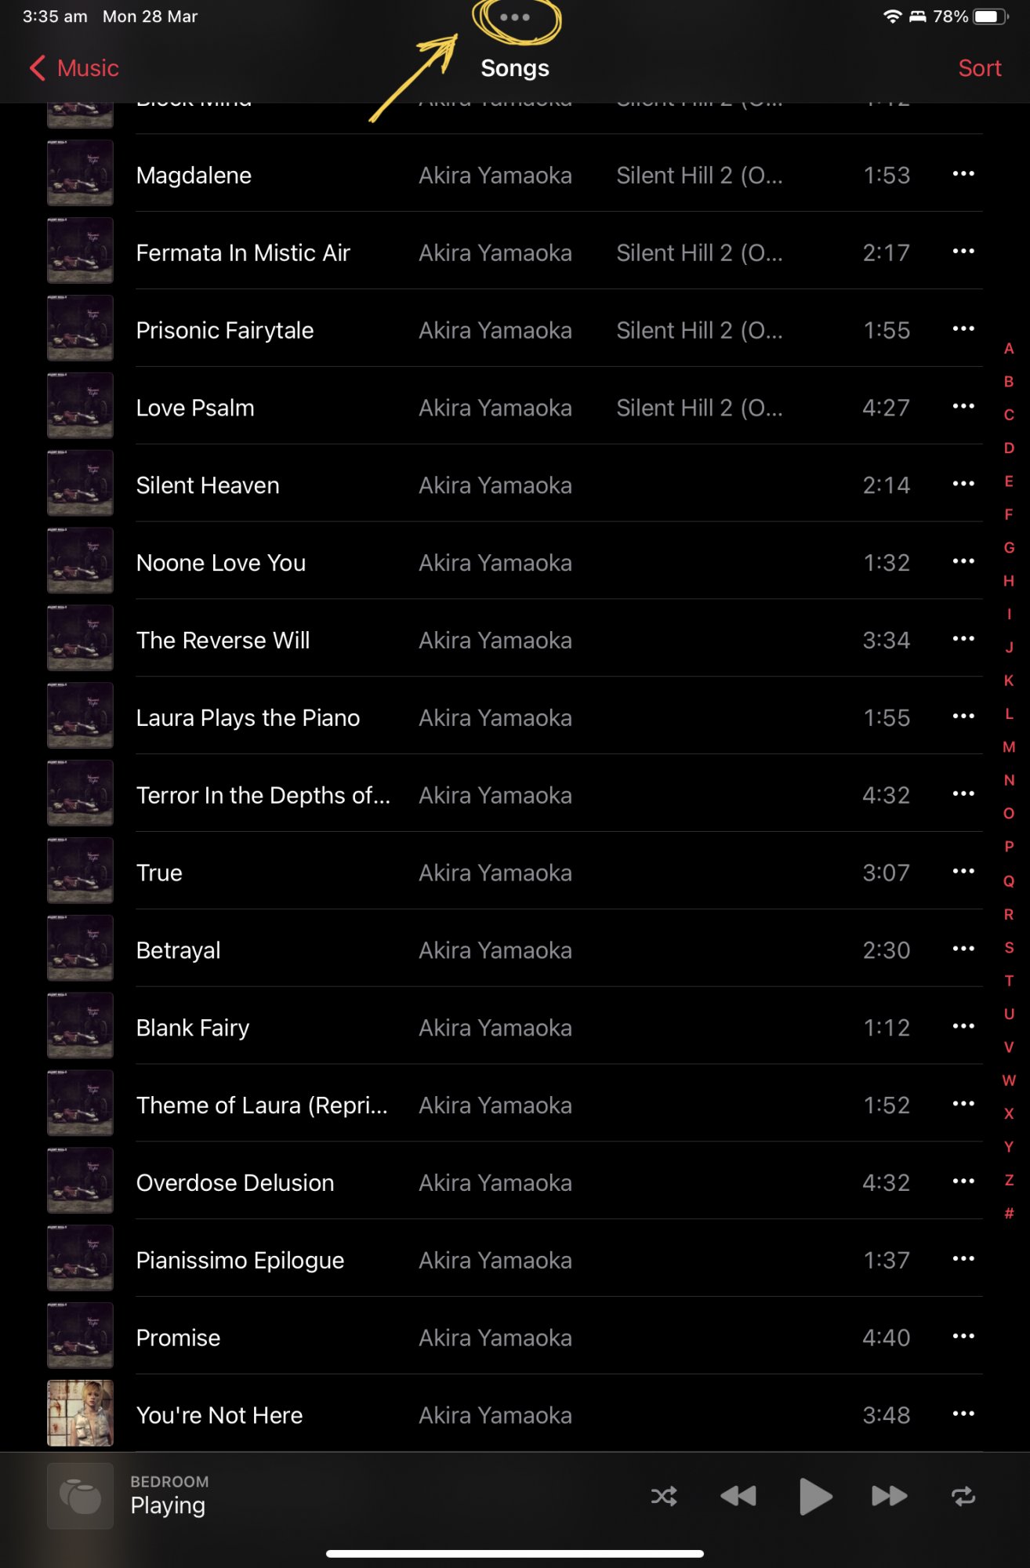Open more options for Magdalene
Viewport: 1030px width, 1568px height.
tap(963, 173)
